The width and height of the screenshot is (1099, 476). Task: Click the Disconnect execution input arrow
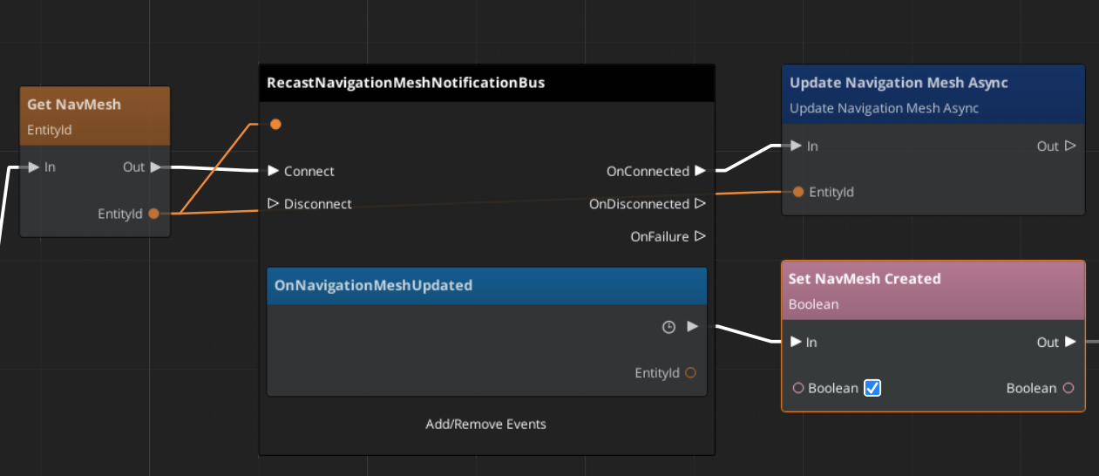[x=274, y=204]
